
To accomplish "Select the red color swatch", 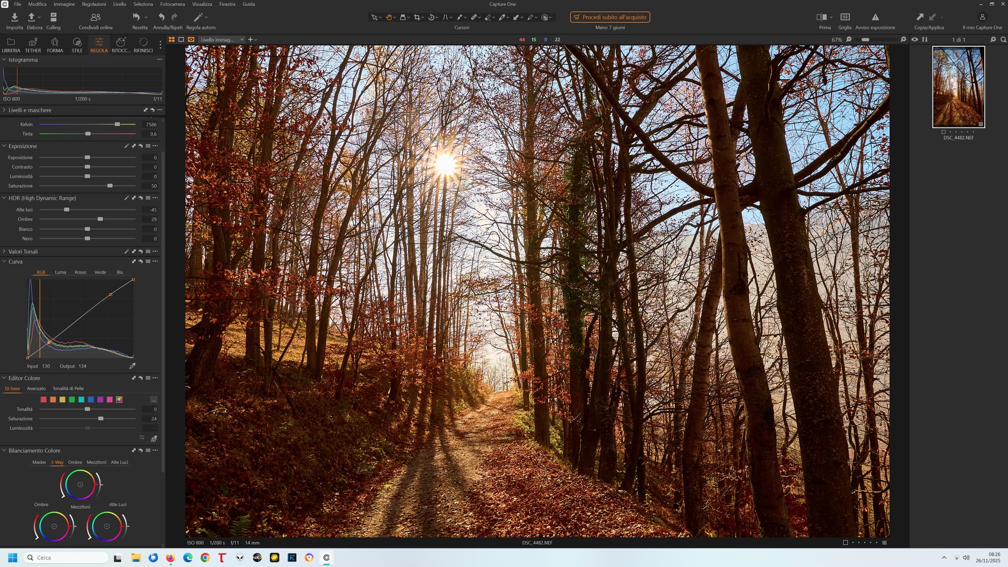I will [x=44, y=400].
